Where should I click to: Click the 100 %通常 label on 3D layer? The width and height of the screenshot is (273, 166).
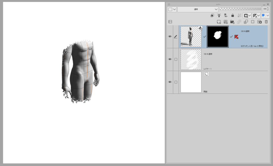(245, 31)
